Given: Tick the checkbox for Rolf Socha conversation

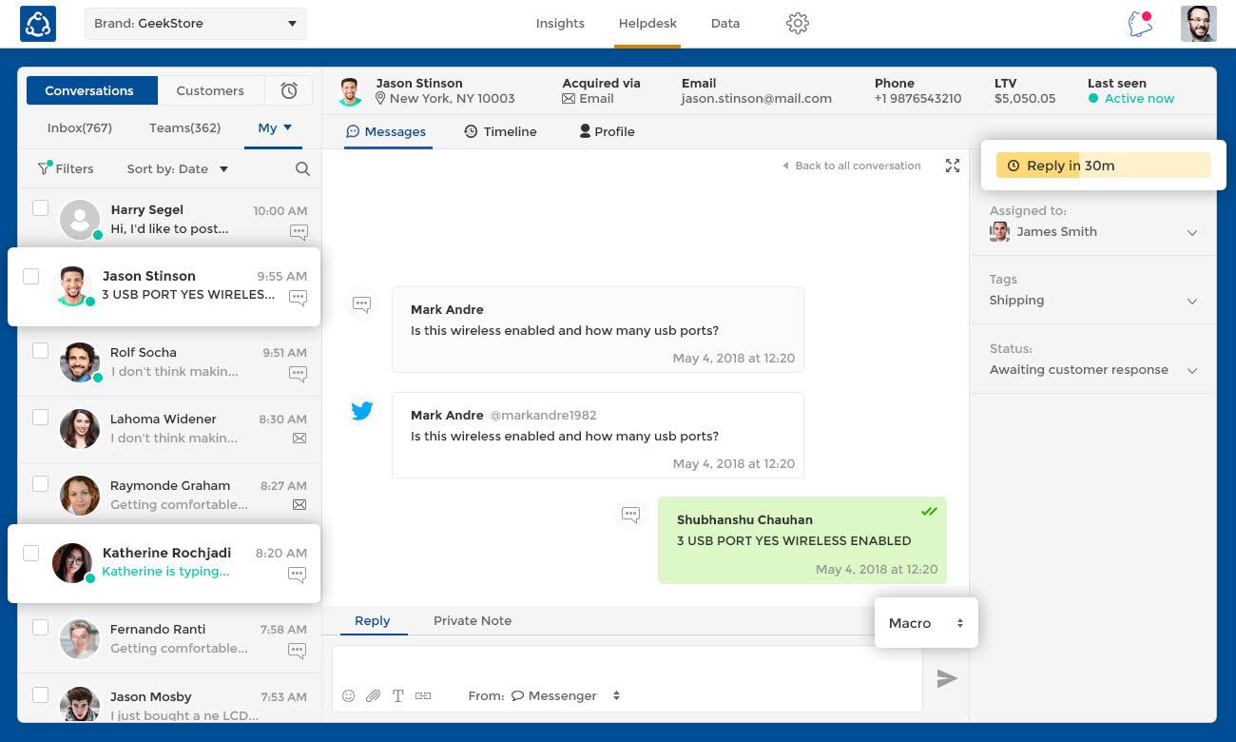Looking at the screenshot, I should click(x=40, y=350).
